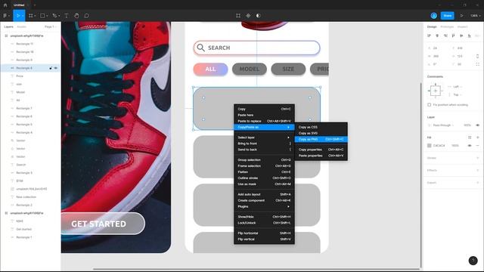
Task: Toggle layer visibility eye in Layer section
Action: 477,125
